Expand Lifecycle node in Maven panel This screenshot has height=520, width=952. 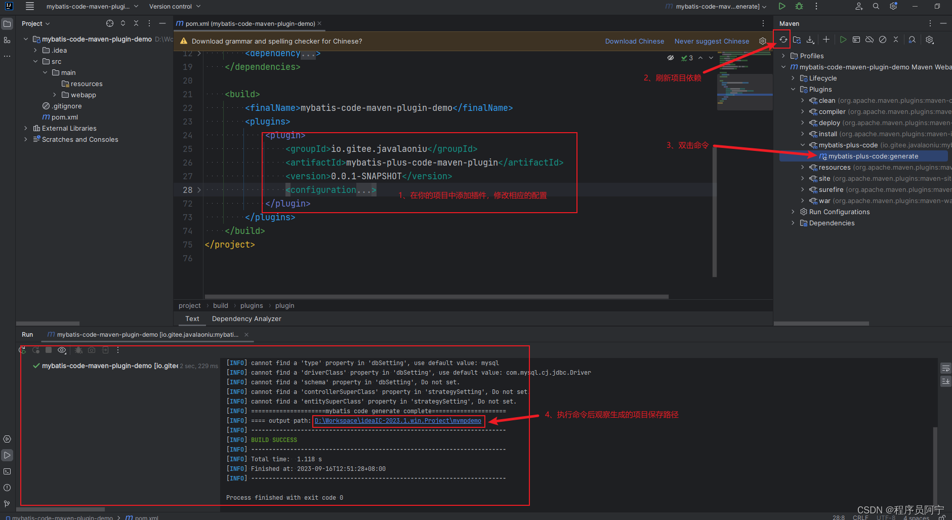[x=793, y=78]
